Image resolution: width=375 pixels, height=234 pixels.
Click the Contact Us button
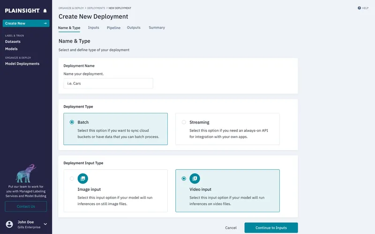coord(26,206)
